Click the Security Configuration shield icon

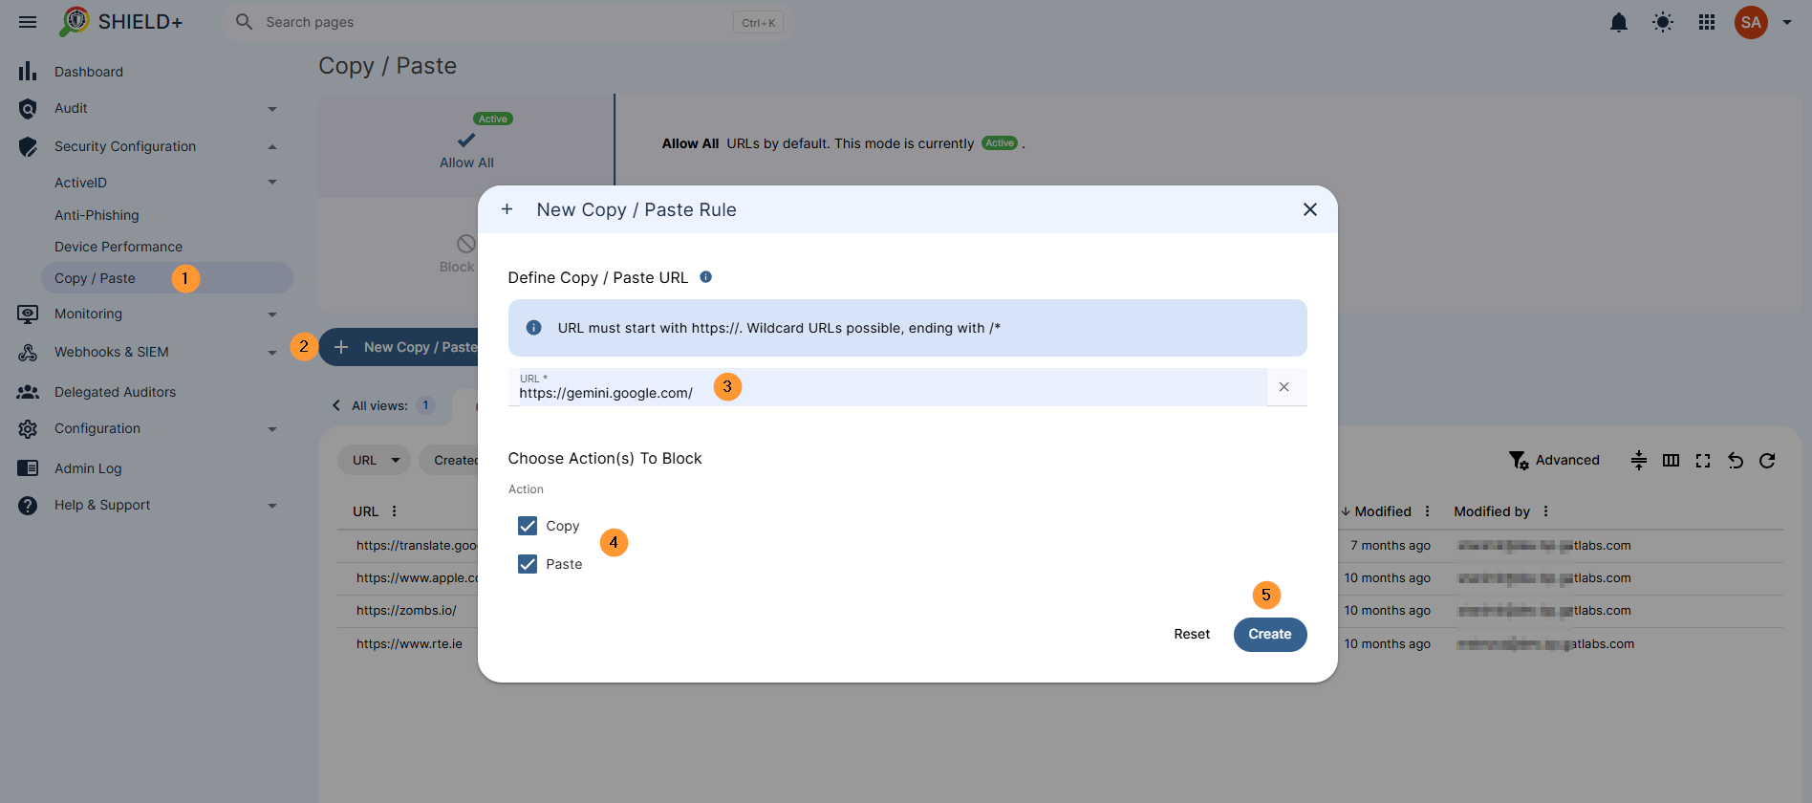point(28,146)
